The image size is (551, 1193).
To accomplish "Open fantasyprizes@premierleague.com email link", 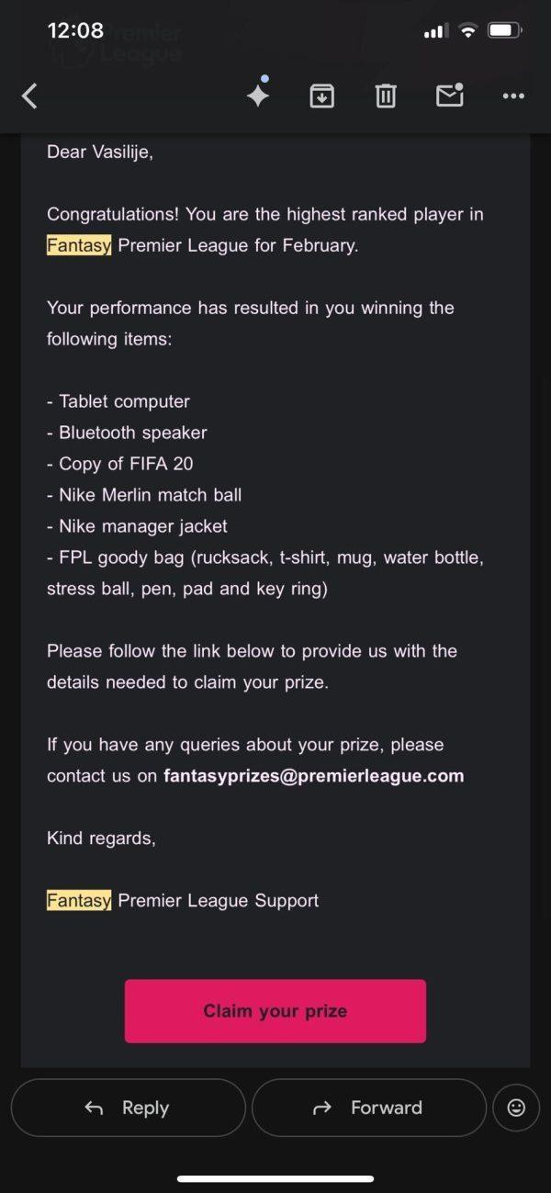I will pos(313,775).
